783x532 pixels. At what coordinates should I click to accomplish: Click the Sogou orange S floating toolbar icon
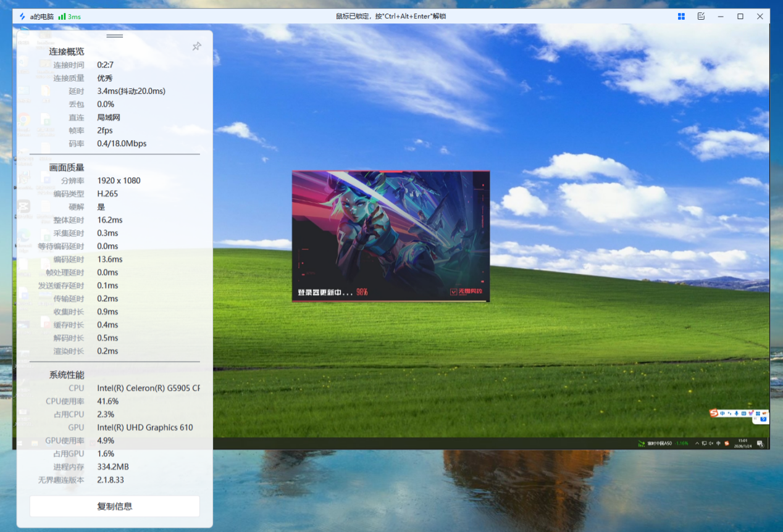(714, 413)
